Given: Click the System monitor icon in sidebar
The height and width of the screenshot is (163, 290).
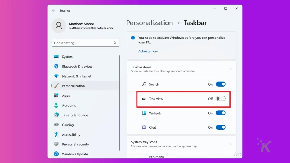Looking at the screenshot, I should (56, 57).
